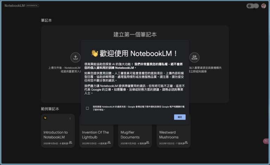This screenshot has height=165, width=270.
Task: Click the waving hand emoji in welcome title
Action: pos(95,53)
